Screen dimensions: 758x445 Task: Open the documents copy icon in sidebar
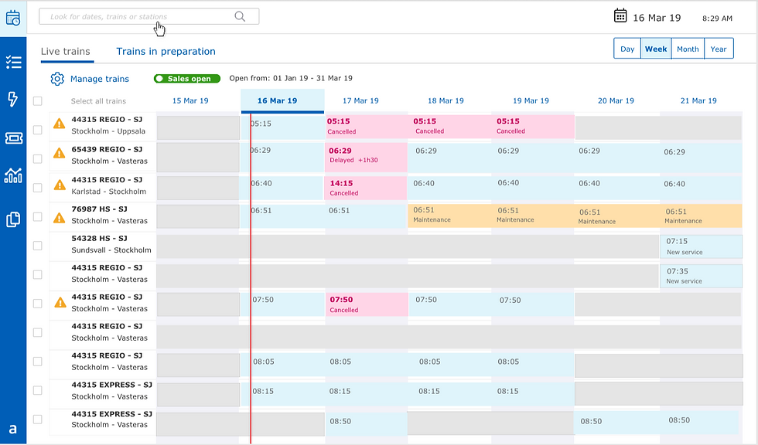tap(13, 219)
